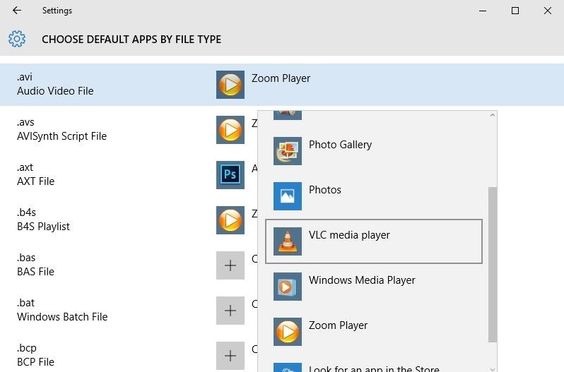Click the Store icon in popup
Screen dimensions: 564x372
[288, 367]
